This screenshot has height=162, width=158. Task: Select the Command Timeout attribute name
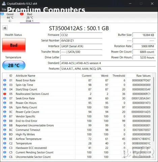point(28,130)
